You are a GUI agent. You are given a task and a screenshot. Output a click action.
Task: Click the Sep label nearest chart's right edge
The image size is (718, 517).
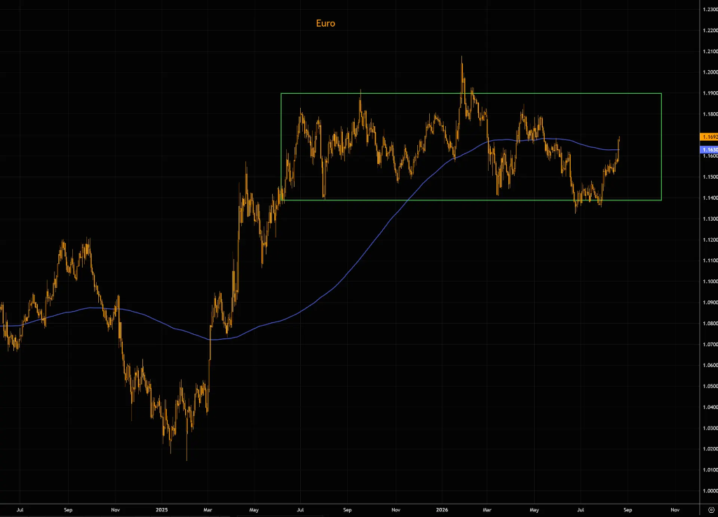pos(628,510)
